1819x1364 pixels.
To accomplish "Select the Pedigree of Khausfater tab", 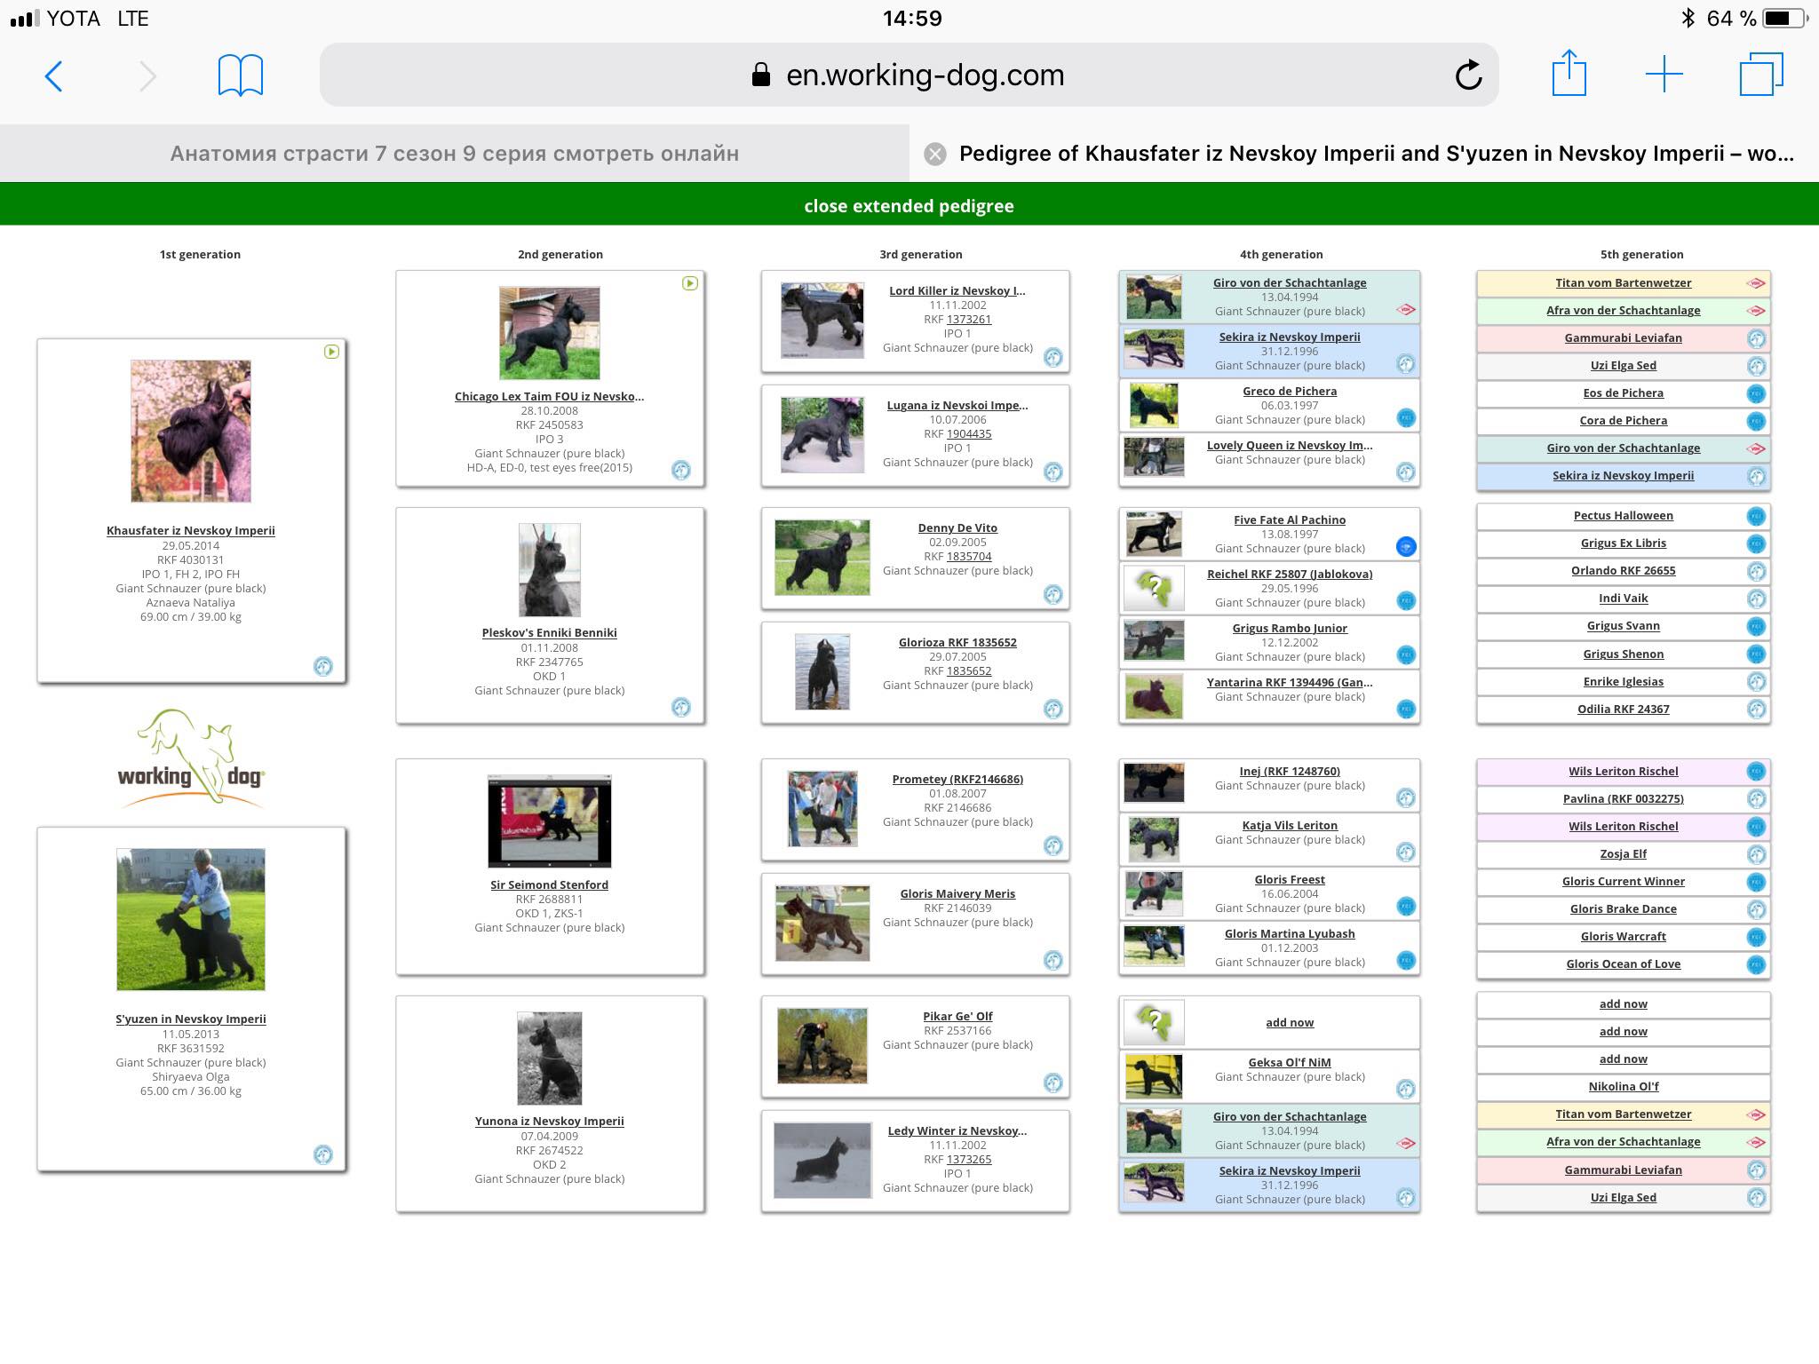I will click(1364, 154).
